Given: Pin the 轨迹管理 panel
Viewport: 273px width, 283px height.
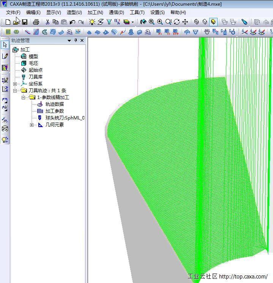Looking at the screenshot, I should click(x=76, y=41).
